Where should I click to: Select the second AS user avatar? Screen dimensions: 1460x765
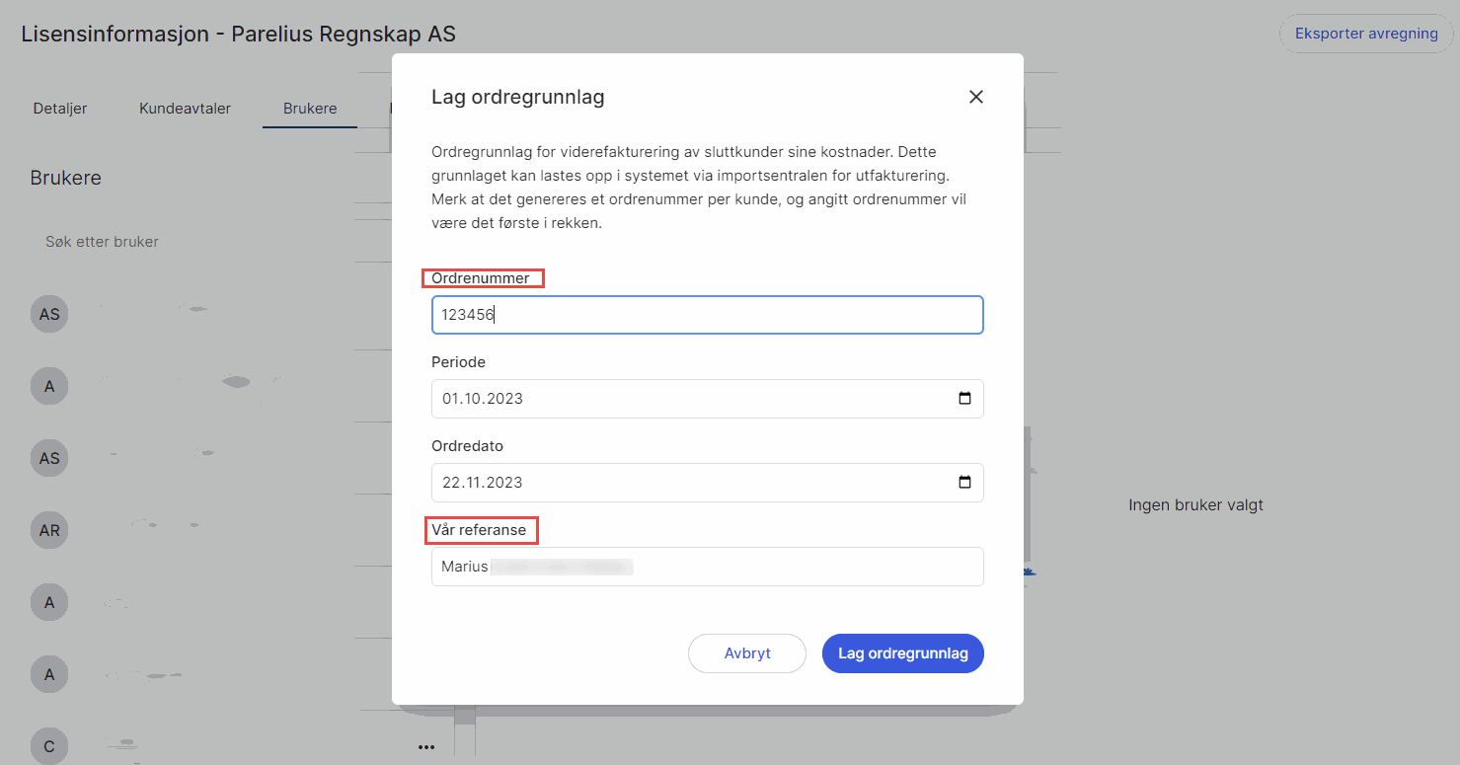[49, 458]
